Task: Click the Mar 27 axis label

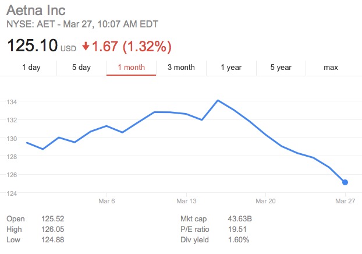Action: point(345,200)
